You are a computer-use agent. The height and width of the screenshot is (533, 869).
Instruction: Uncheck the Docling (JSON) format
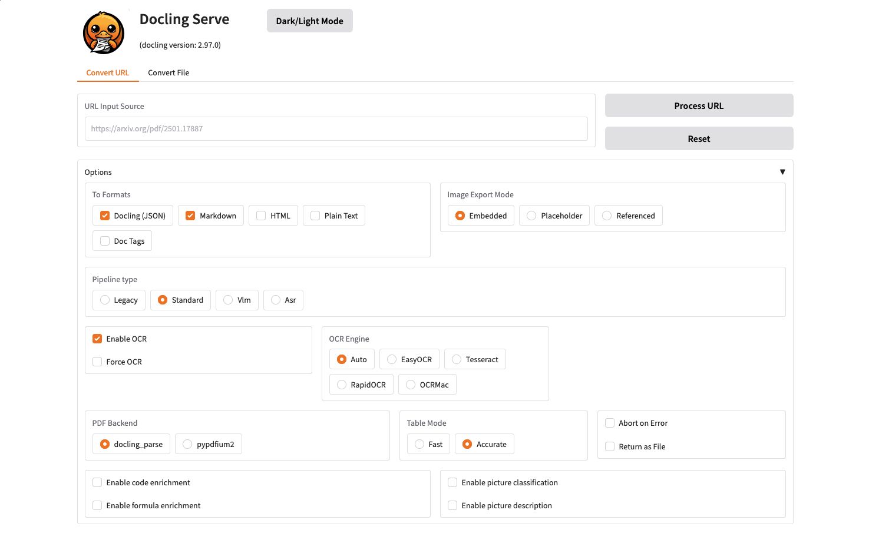coord(105,216)
